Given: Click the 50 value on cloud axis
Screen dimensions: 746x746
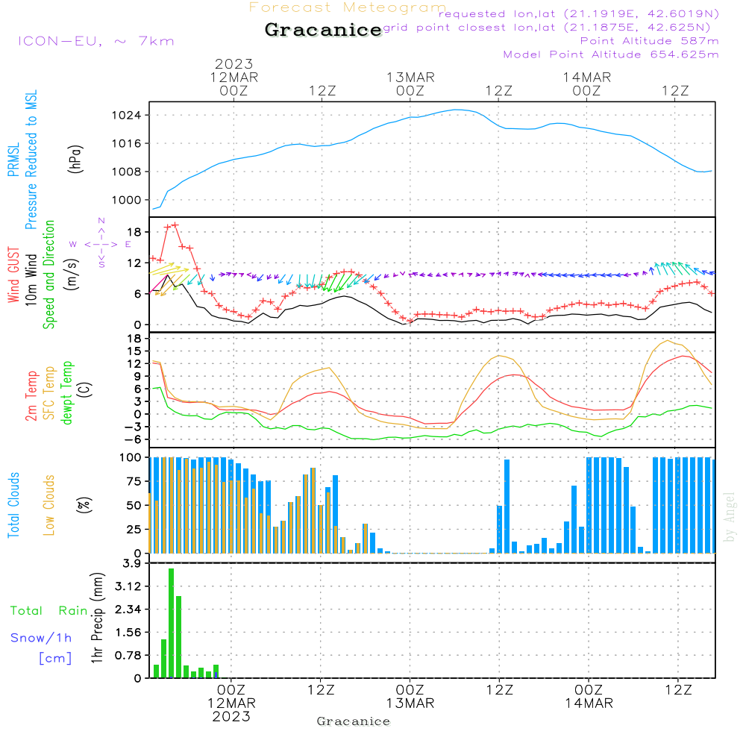Looking at the screenshot, I should [x=134, y=505].
